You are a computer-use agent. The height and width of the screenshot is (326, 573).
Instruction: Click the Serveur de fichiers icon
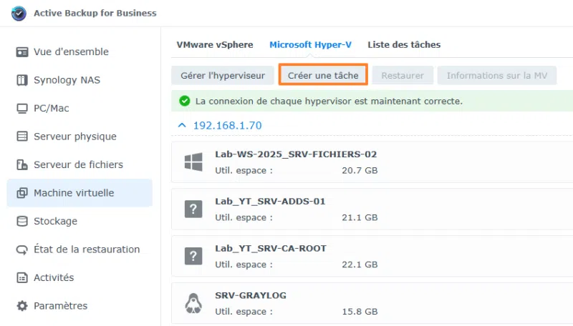point(21,164)
